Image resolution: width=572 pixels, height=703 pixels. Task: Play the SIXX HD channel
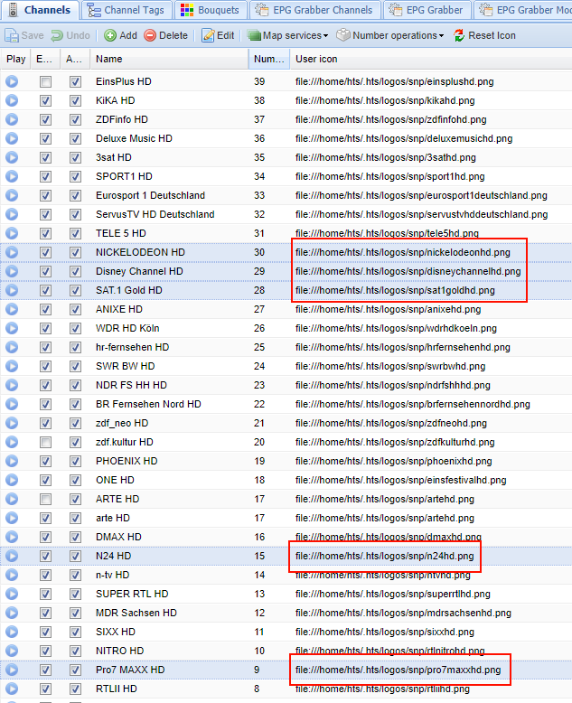12,632
